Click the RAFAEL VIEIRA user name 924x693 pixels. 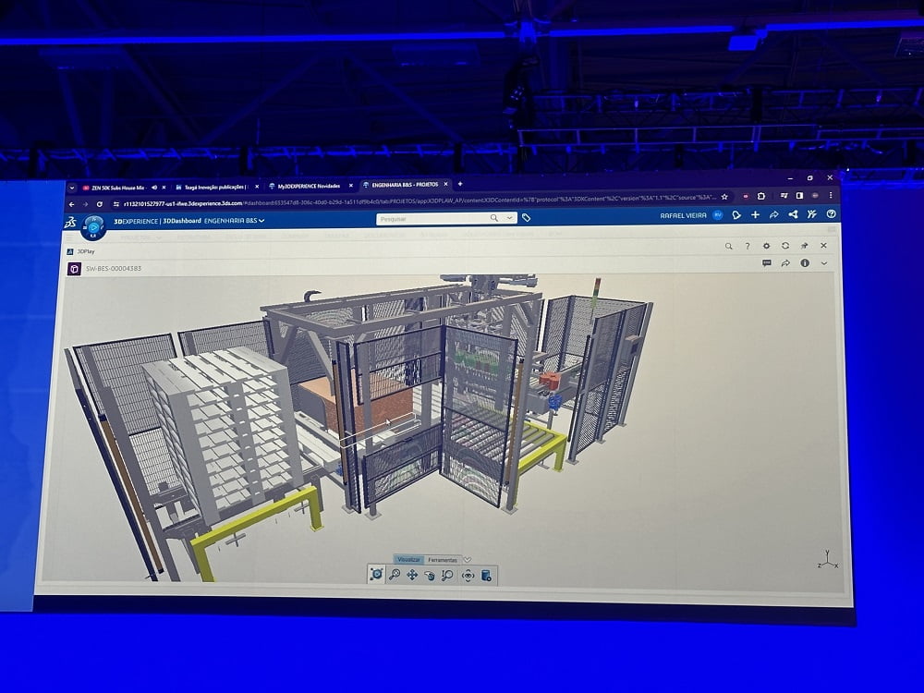click(683, 215)
